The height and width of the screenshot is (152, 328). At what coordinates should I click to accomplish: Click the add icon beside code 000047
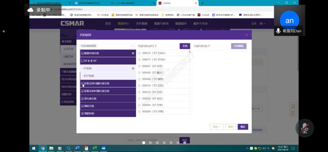[139, 66]
